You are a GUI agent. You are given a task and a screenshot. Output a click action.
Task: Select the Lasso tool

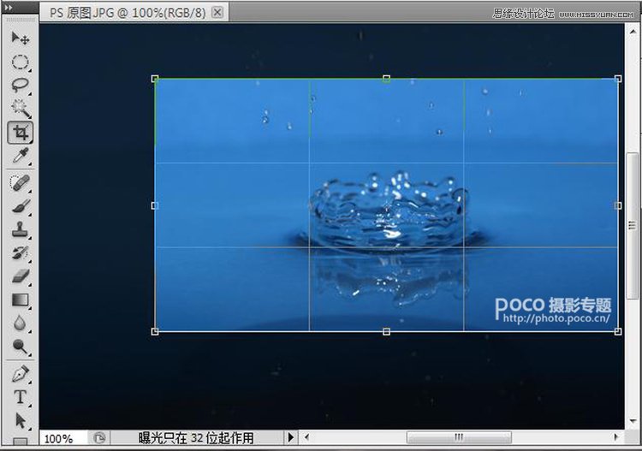coord(20,85)
